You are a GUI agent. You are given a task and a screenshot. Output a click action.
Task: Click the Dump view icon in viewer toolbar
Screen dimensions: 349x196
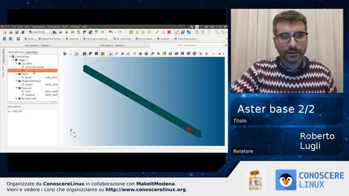(x=64, y=53)
